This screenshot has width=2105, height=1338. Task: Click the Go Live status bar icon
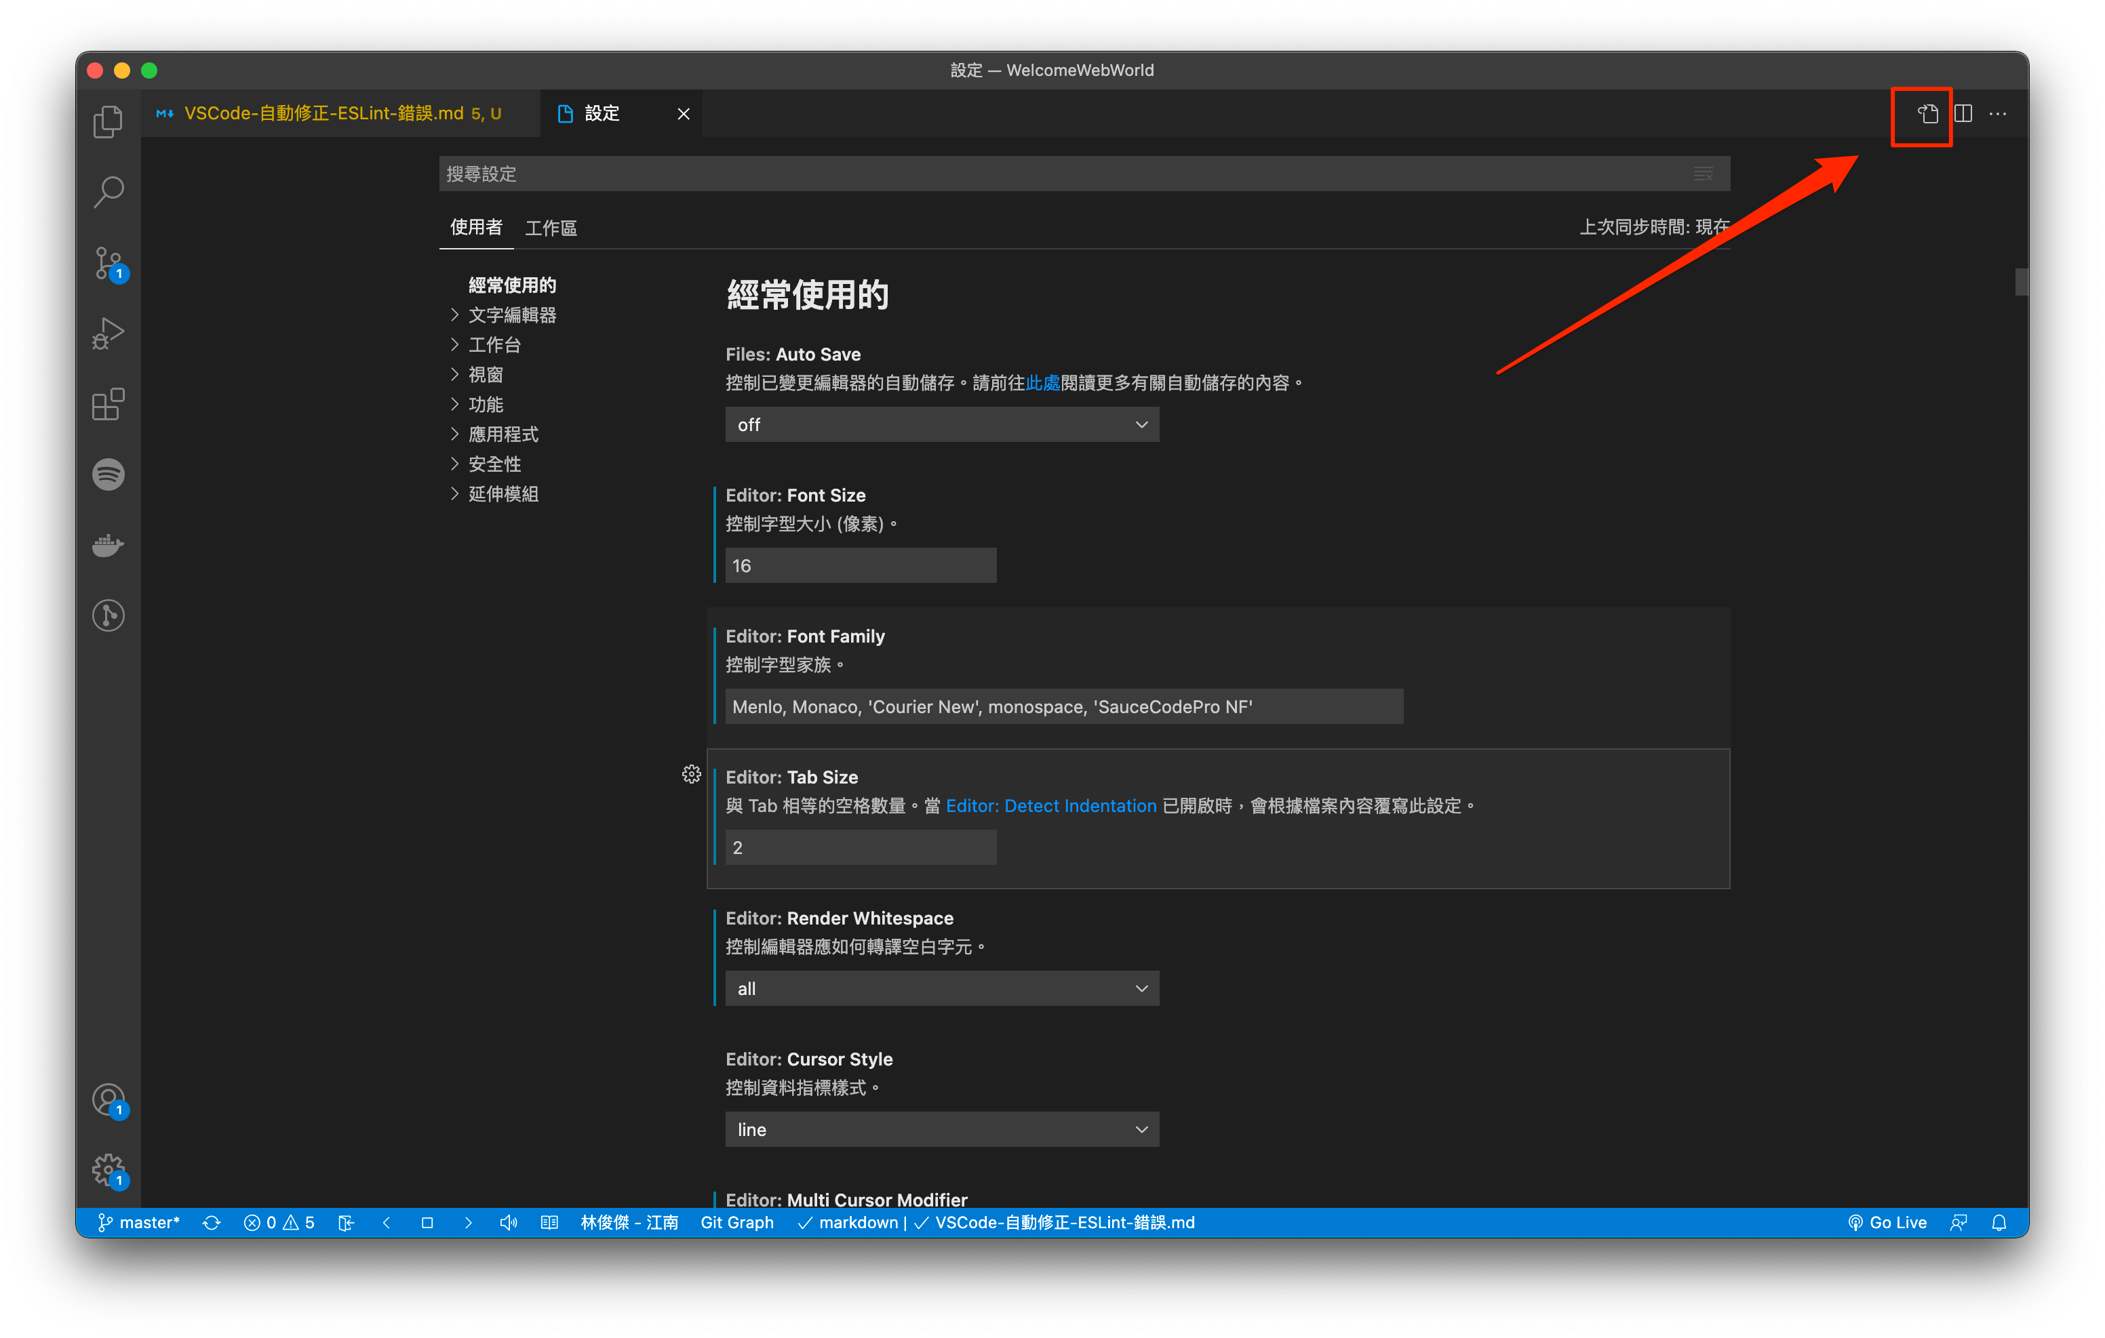click(1890, 1221)
